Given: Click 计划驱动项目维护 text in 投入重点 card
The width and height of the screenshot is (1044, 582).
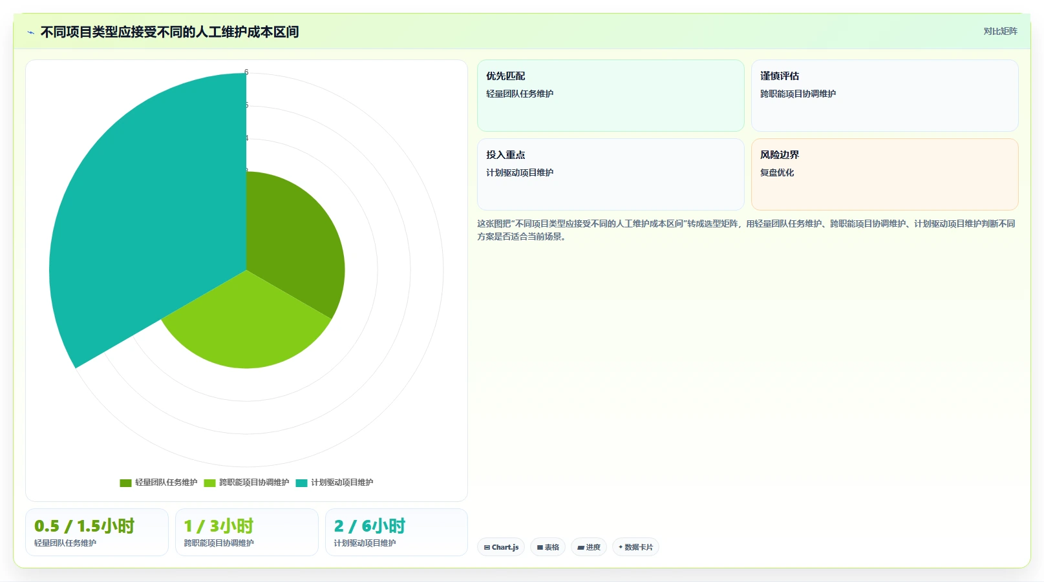Looking at the screenshot, I should 520,172.
